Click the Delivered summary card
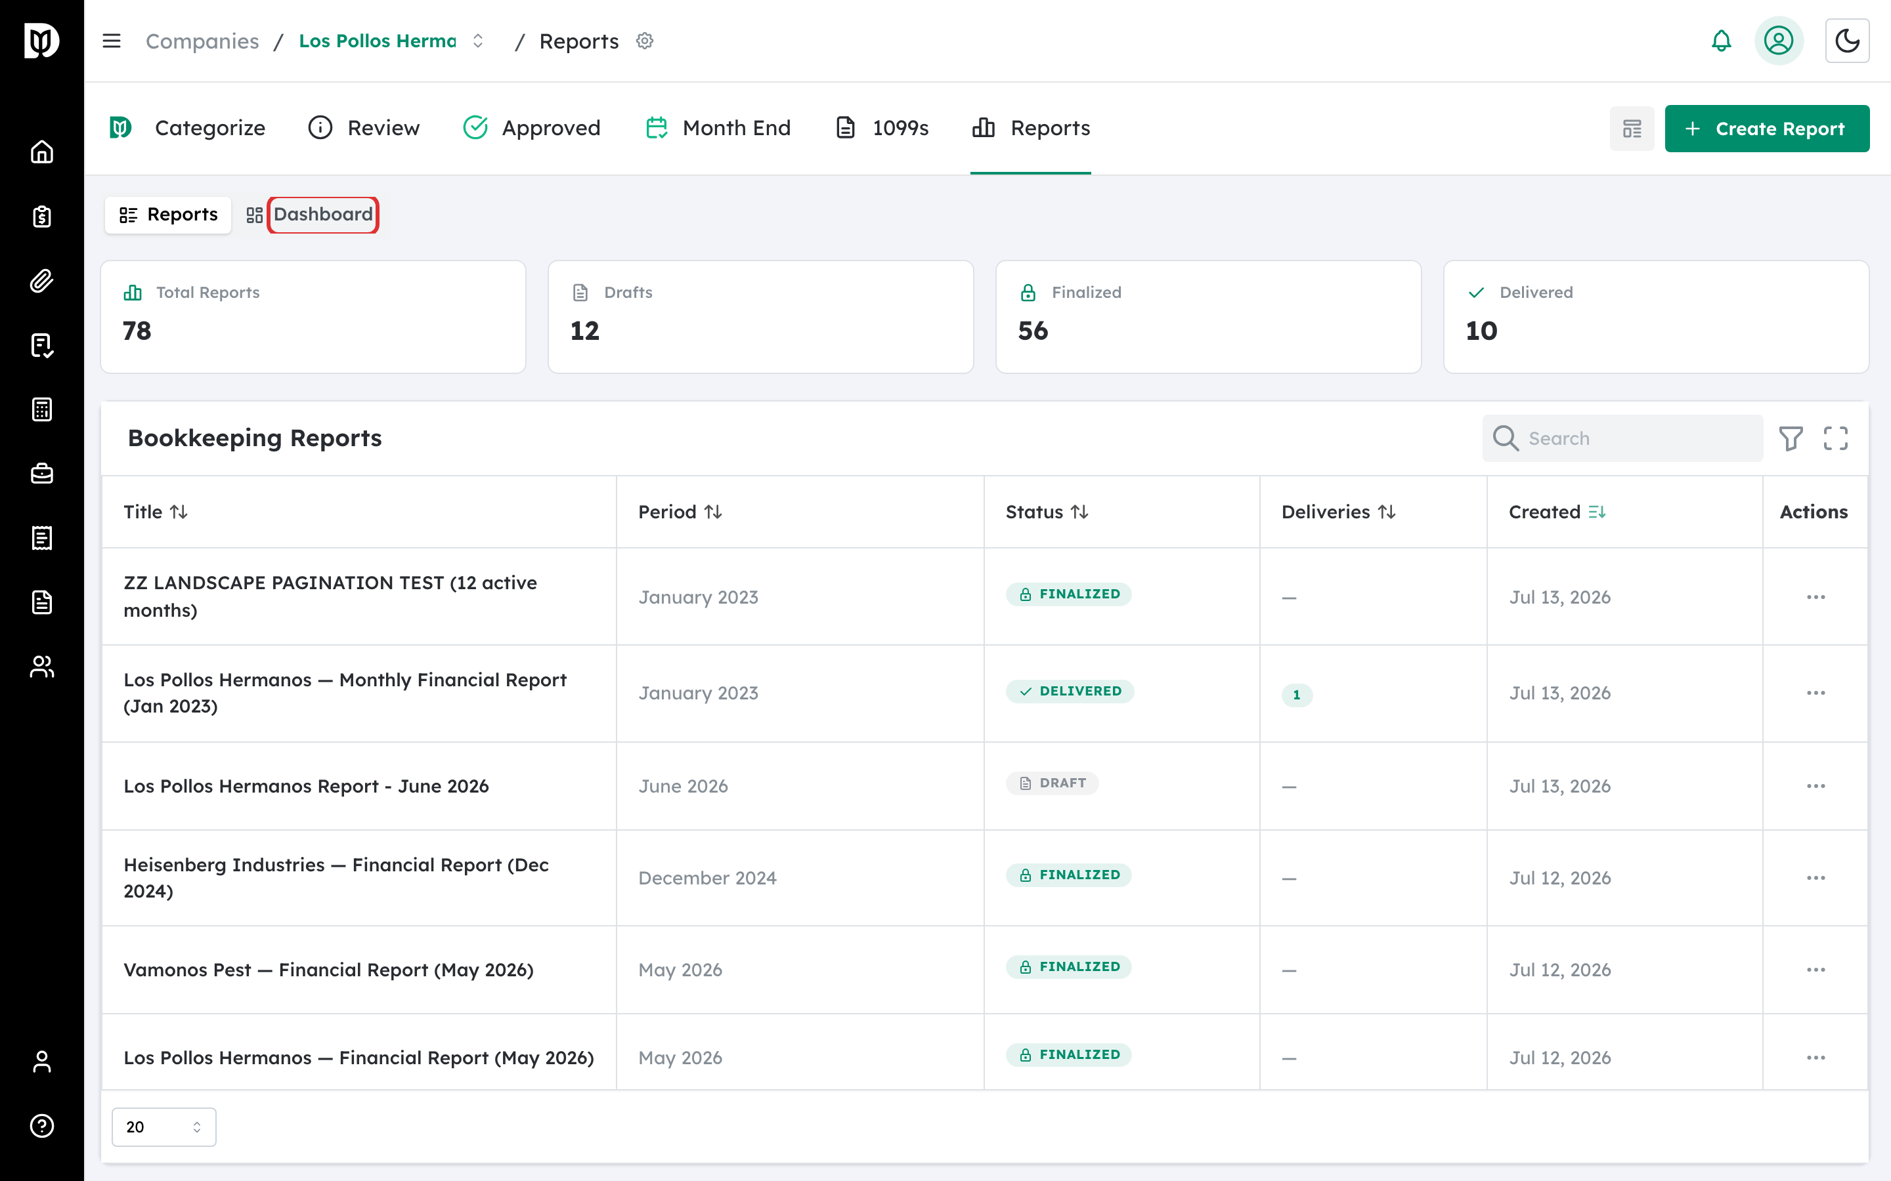1891x1181 pixels. (x=1656, y=317)
